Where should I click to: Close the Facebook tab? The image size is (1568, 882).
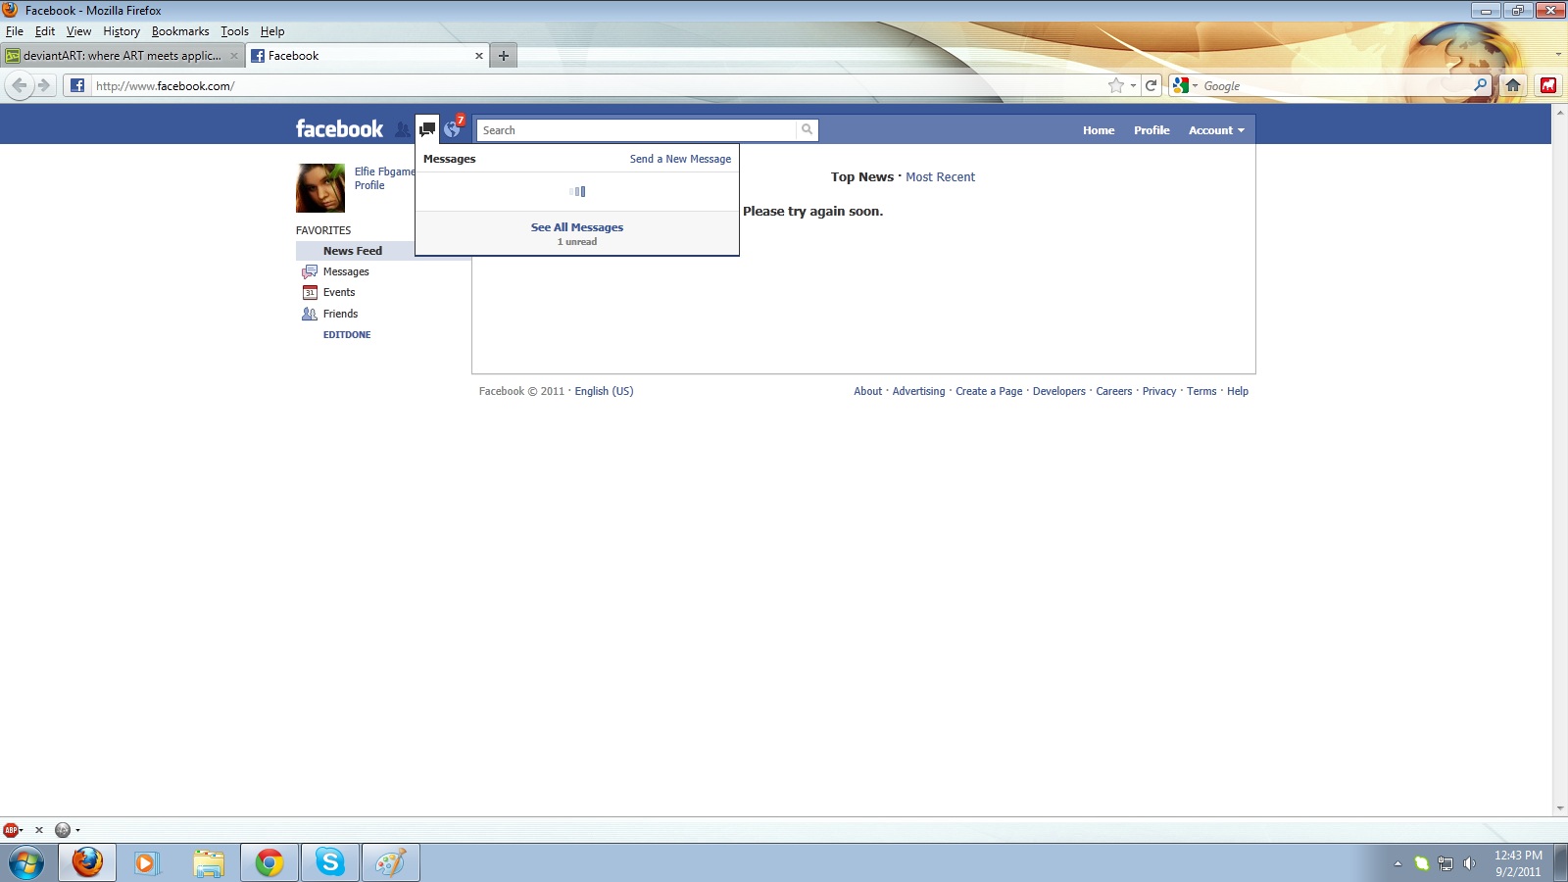tap(479, 56)
